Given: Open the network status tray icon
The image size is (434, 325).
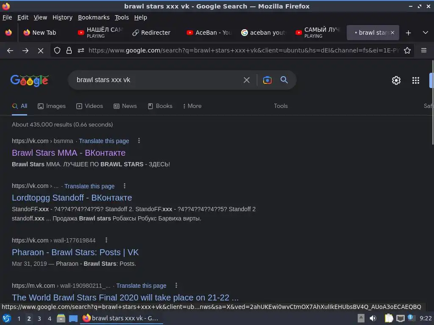Looking at the screenshot, I should click(x=400, y=318).
